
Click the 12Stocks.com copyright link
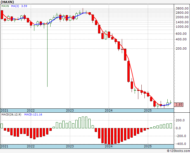pos(178,151)
